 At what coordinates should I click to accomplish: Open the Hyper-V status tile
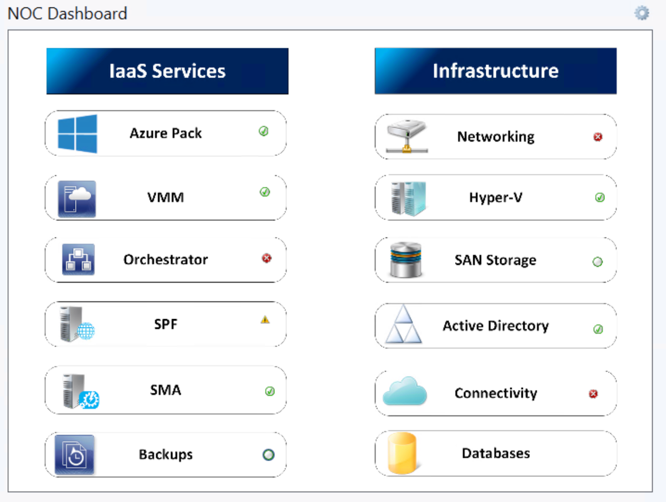(495, 197)
